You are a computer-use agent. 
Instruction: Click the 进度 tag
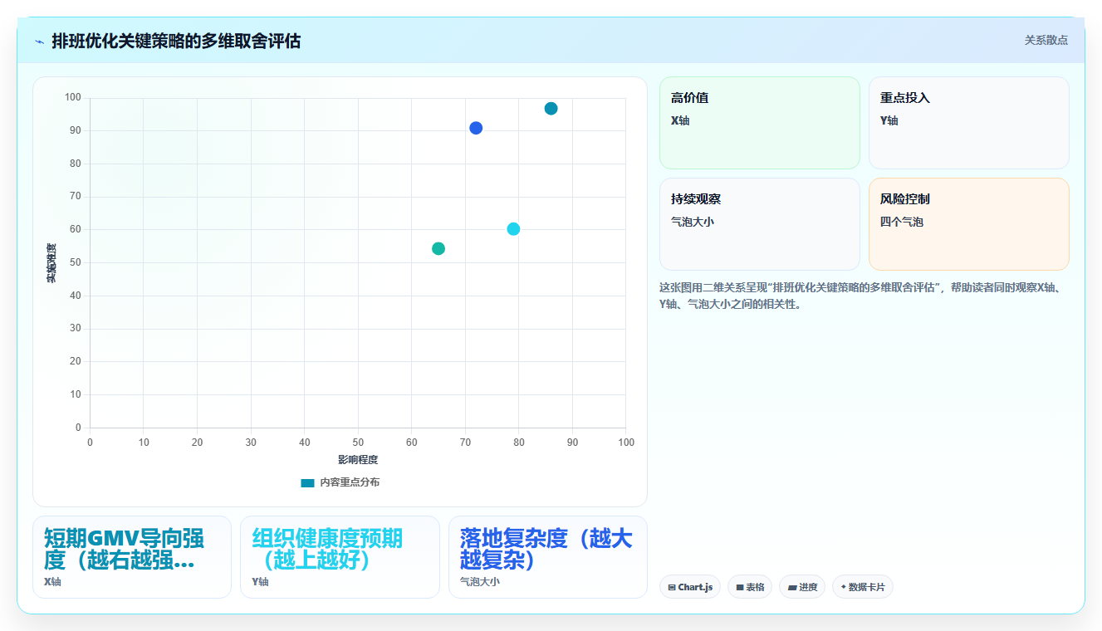[x=802, y=587]
